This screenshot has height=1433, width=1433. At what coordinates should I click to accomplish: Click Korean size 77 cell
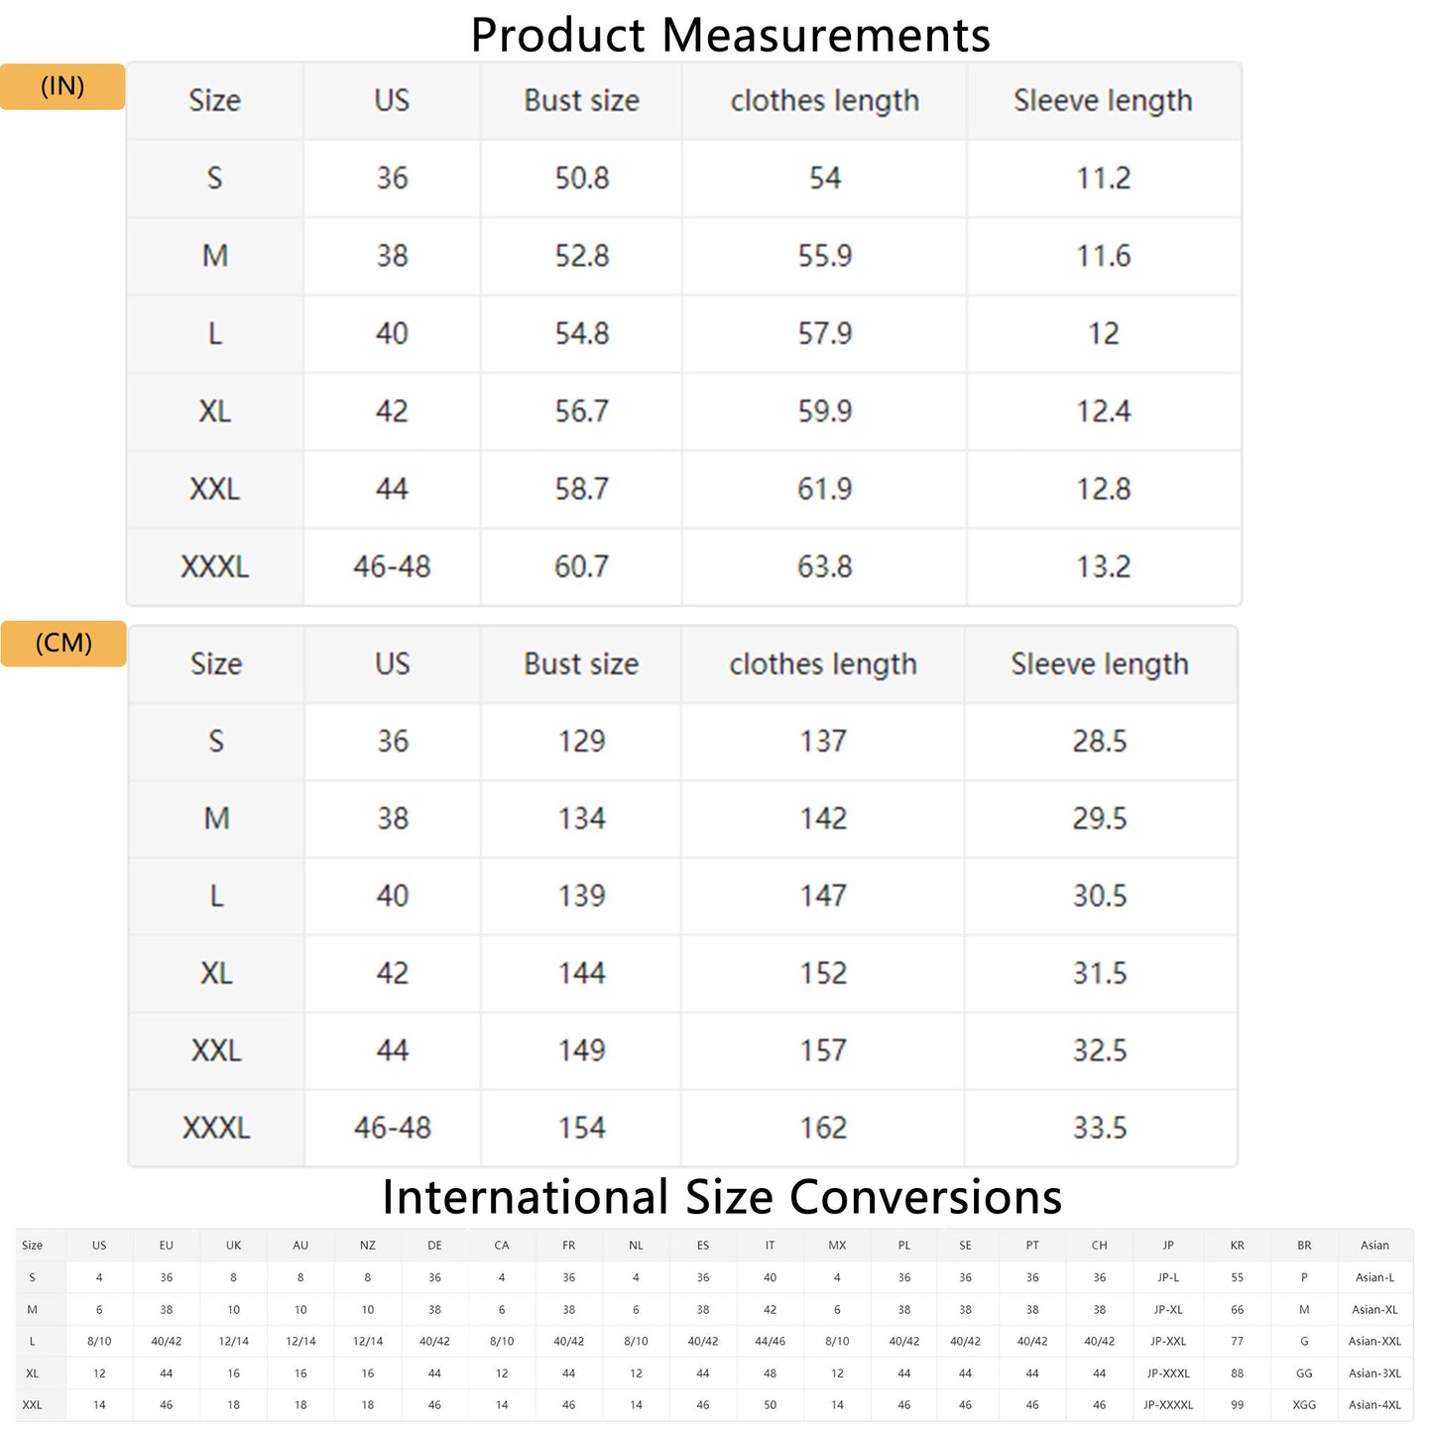pyautogui.click(x=1237, y=1342)
